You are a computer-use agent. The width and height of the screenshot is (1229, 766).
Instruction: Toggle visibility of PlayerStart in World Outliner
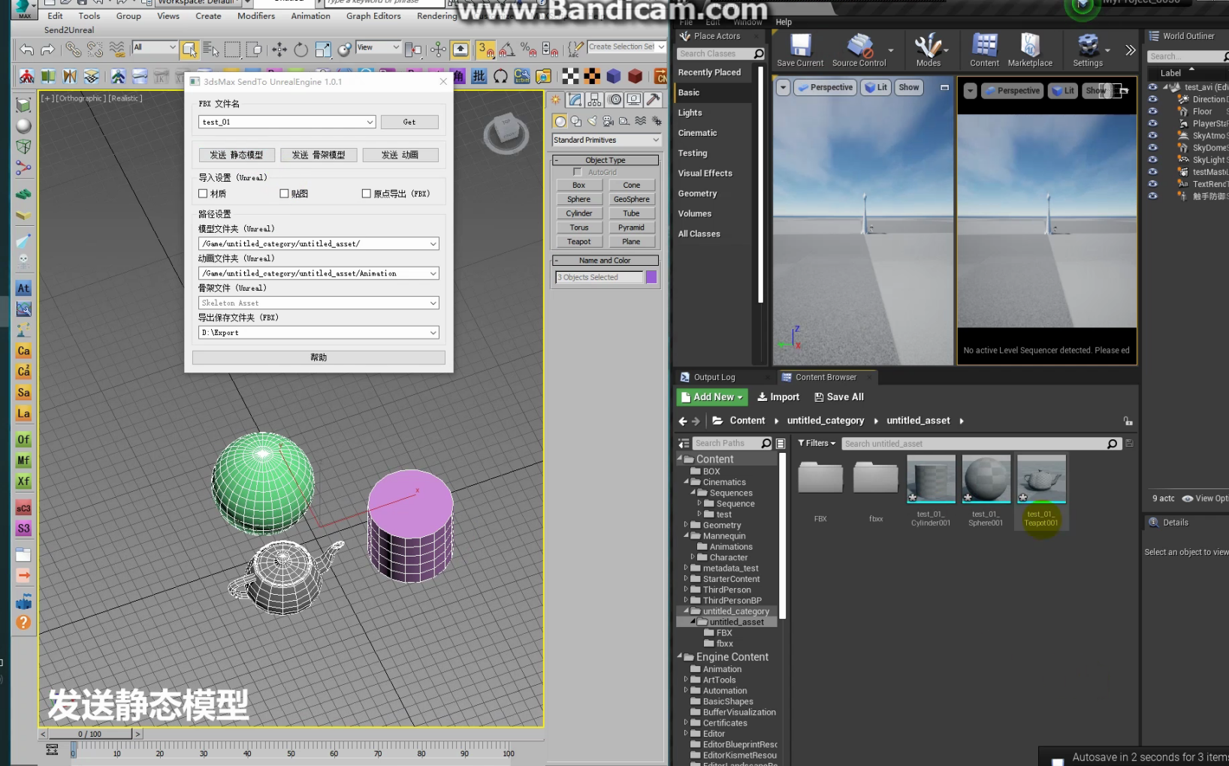[x=1152, y=123]
